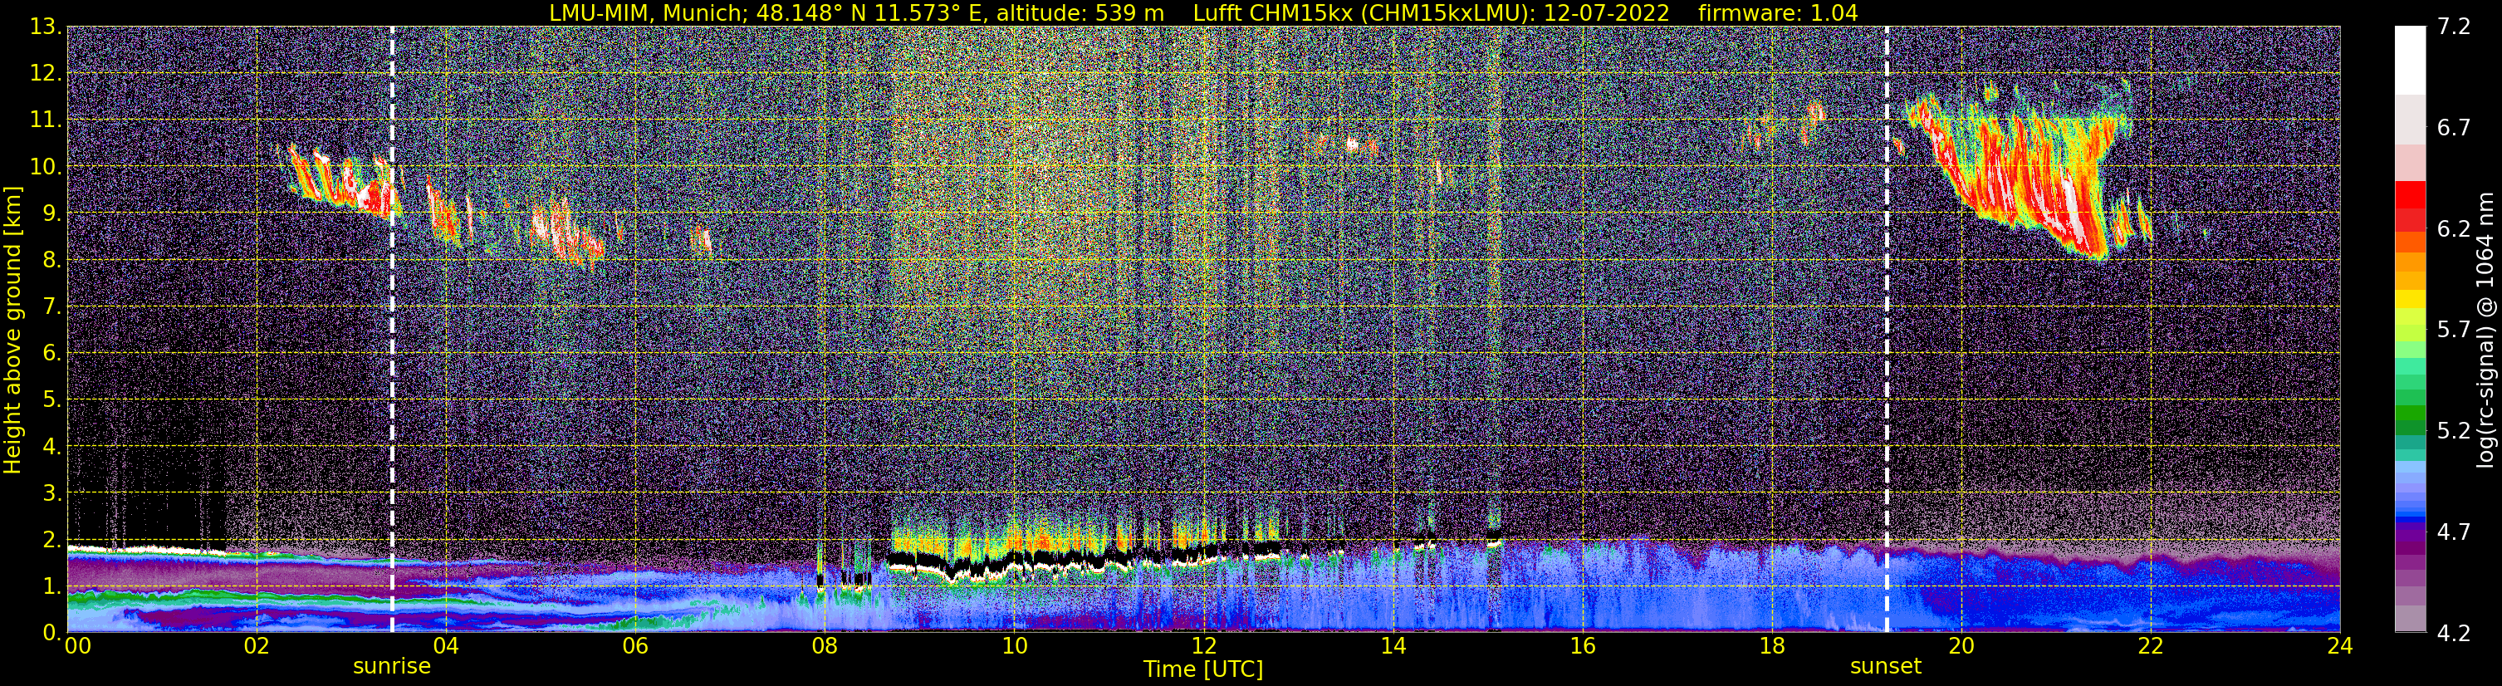Select the height-axis tick '4.'
Screen dimensions: 2502x686
[x=51, y=447]
